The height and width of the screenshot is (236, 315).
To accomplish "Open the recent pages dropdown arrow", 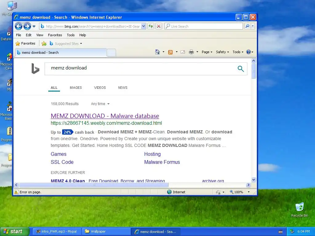I will pos(34,26).
